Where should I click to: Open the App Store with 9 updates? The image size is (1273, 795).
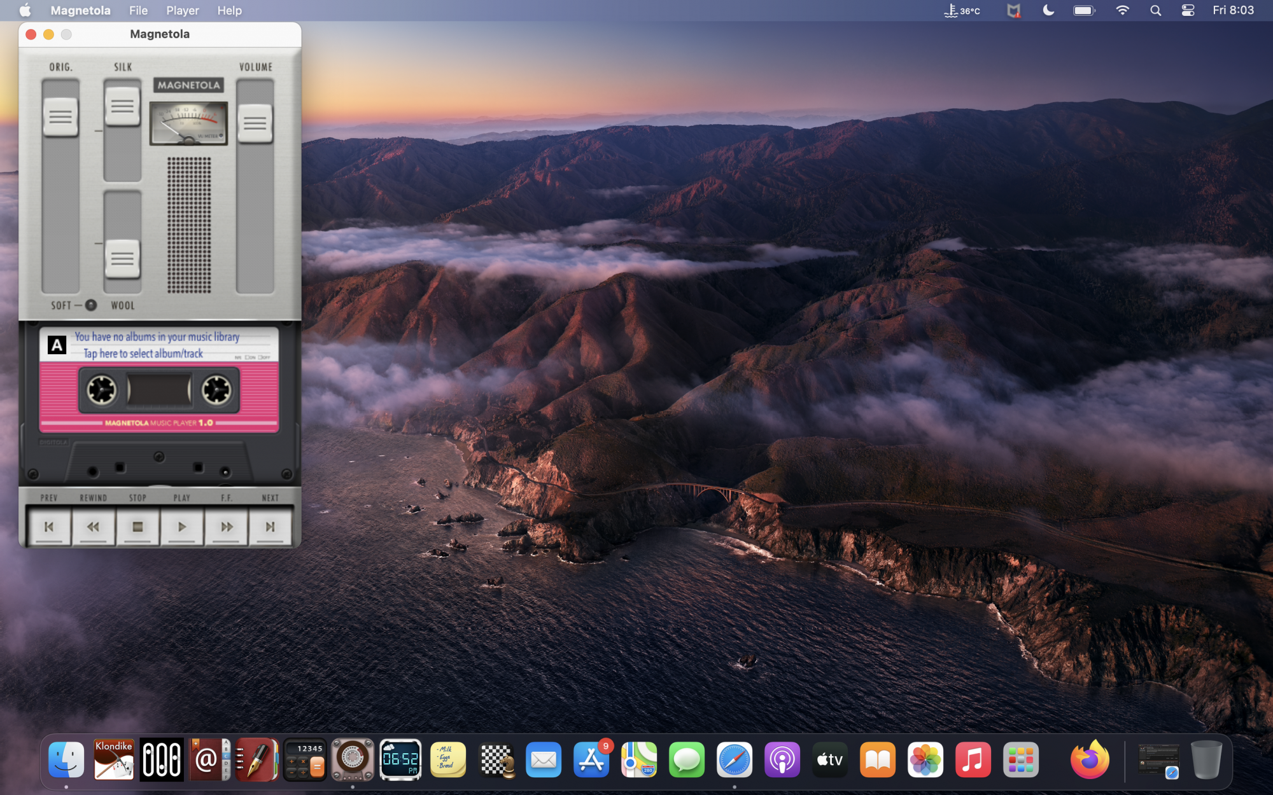click(591, 759)
